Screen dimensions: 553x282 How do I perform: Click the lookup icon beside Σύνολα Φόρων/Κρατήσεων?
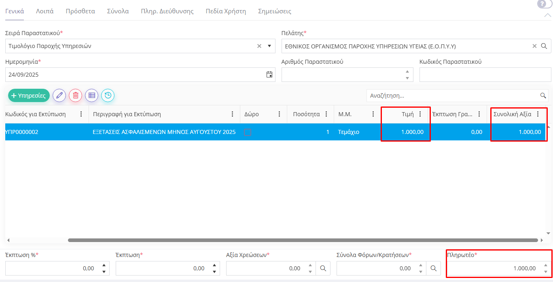433,268
